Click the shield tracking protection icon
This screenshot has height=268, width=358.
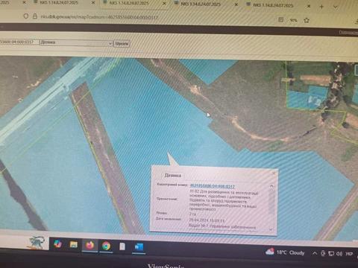(26, 16)
